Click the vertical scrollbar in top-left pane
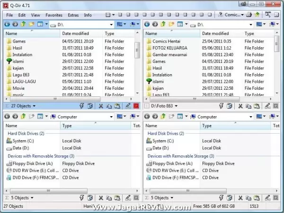 pos(137,66)
